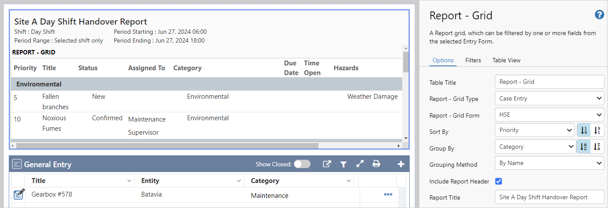
Task: Expand the General Entry panel to fullscreen
Action: (360, 164)
